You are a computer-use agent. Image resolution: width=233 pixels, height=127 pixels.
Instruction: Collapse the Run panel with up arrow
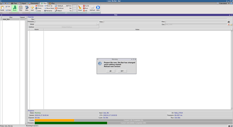coord(230,15)
